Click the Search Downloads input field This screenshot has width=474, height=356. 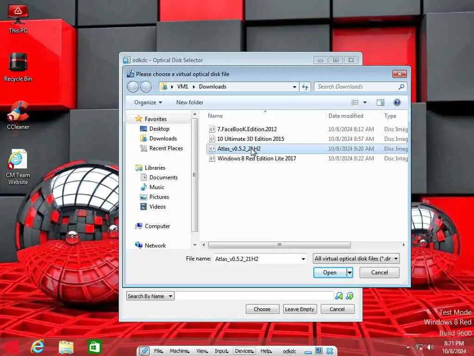356,87
